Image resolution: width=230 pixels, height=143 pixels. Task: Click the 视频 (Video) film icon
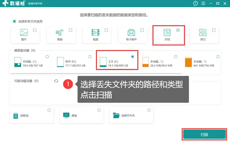point(95,32)
